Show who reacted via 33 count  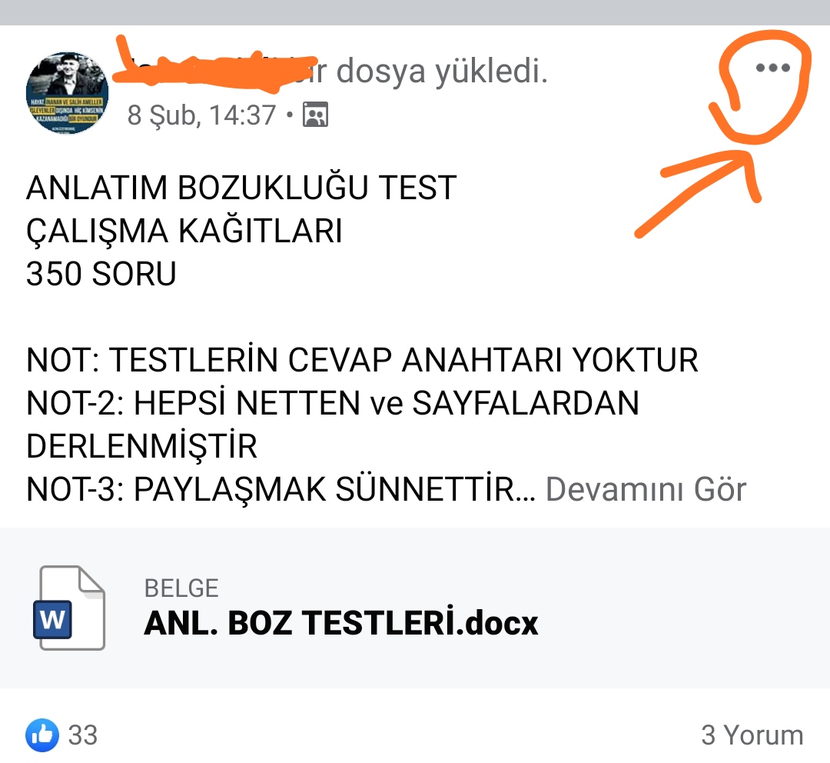tap(83, 735)
